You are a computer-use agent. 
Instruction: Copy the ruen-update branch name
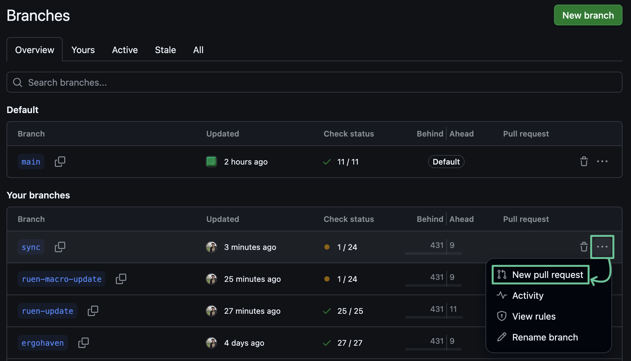(x=93, y=311)
